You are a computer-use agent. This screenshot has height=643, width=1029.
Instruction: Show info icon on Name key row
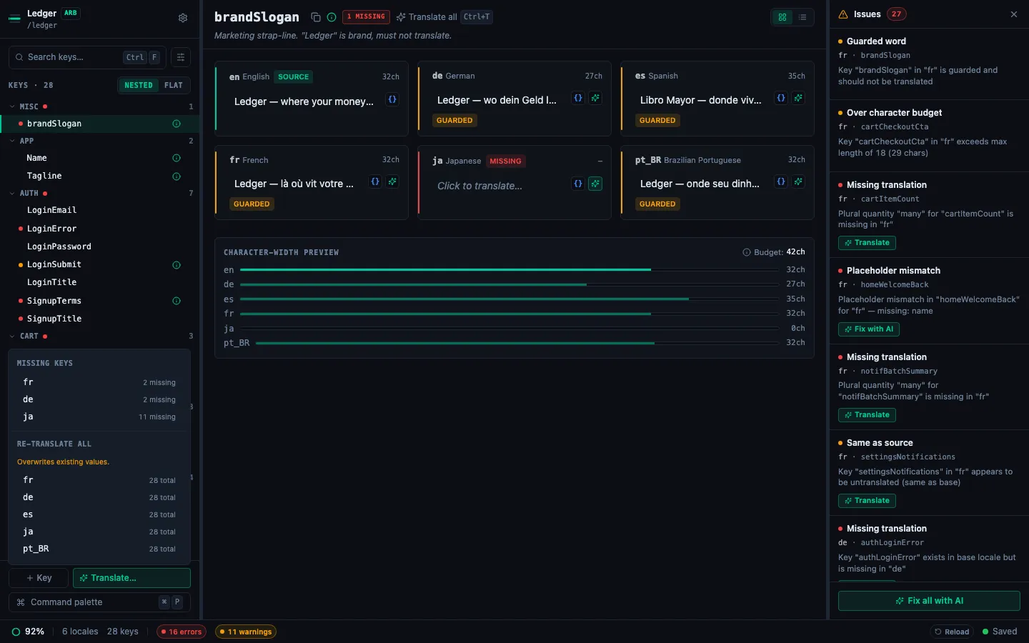177,158
